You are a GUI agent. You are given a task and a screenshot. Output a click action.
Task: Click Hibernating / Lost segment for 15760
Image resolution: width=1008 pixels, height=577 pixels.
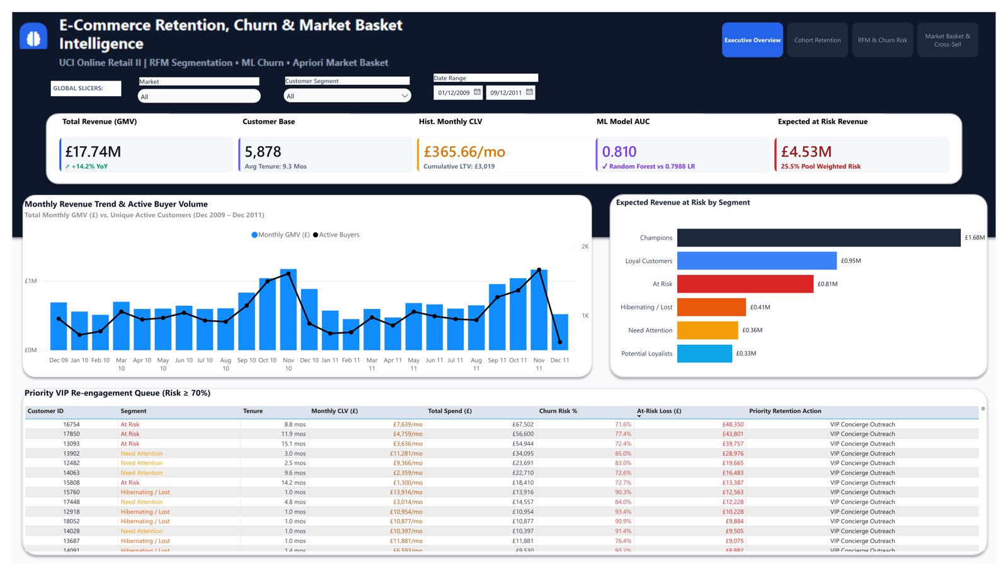coord(145,492)
